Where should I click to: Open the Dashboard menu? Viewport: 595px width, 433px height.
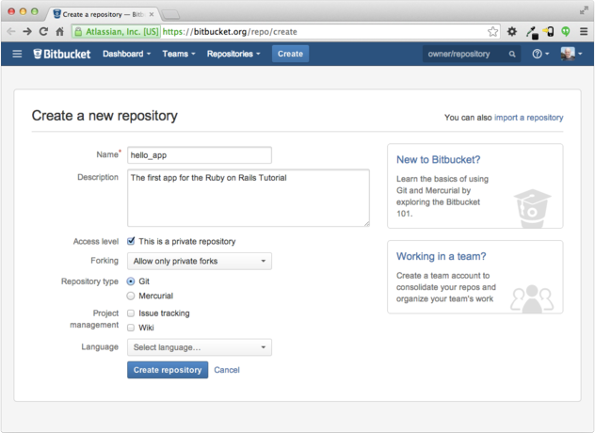(x=126, y=54)
